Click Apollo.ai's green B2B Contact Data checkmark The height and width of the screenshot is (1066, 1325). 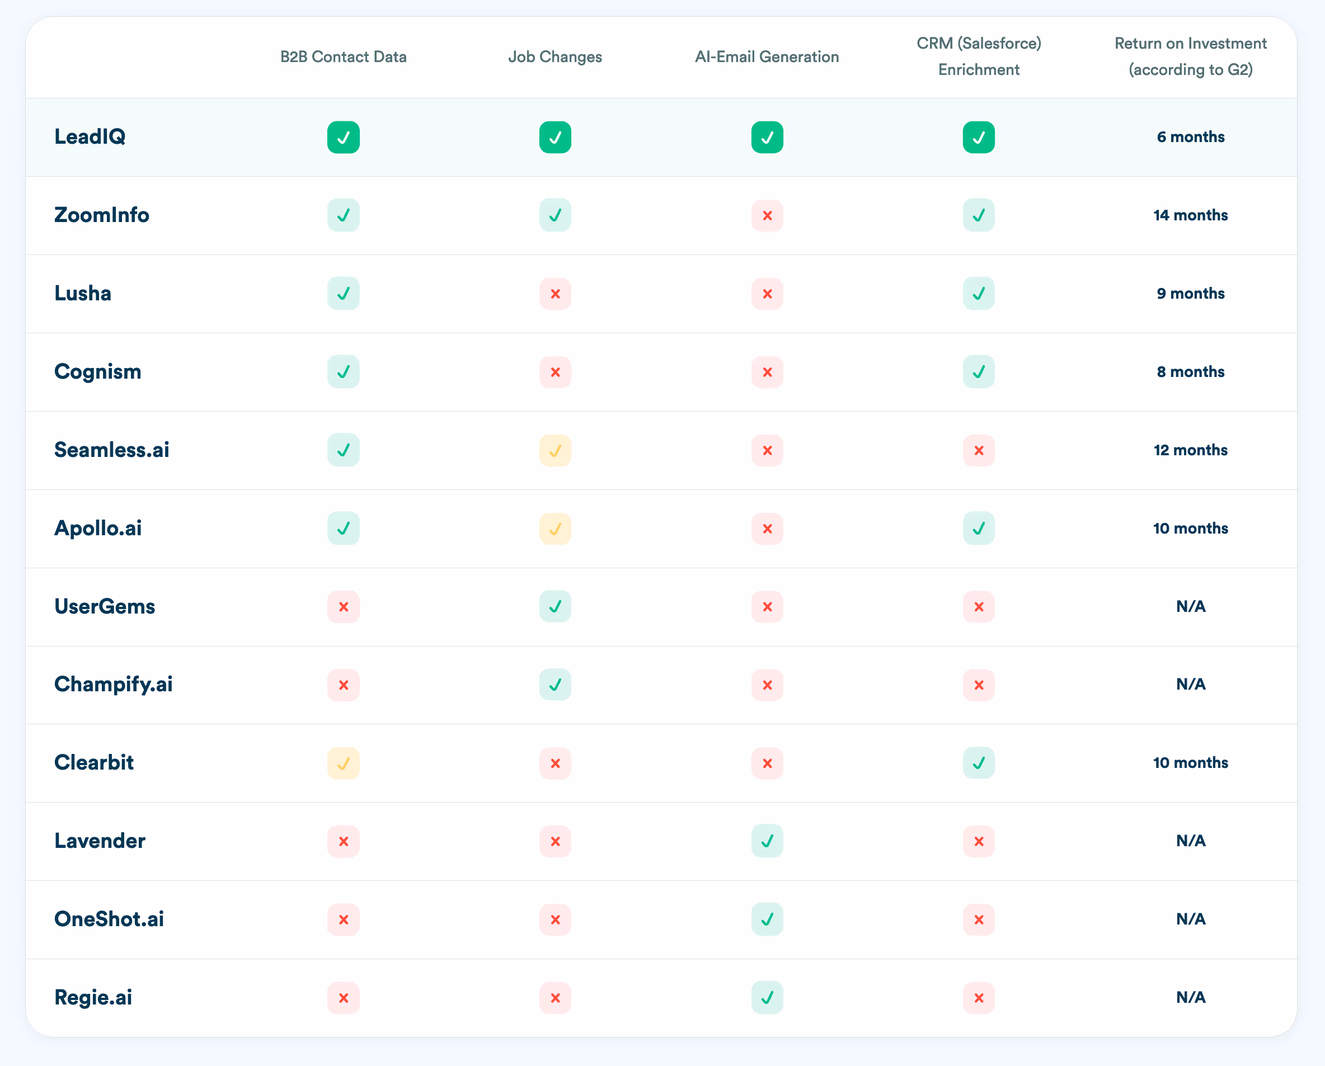tap(343, 529)
